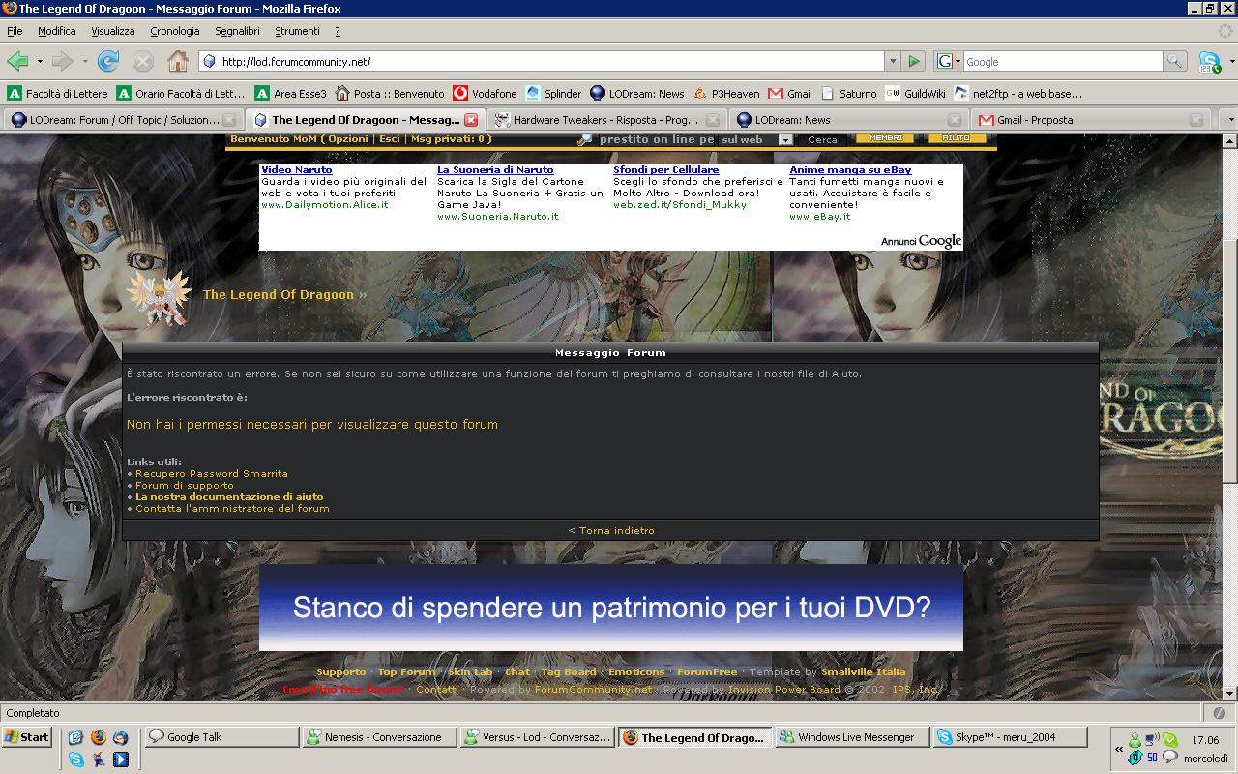Open Windows Live Messenger taskbar item
This screenshot has height=774, width=1238.
[852, 737]
